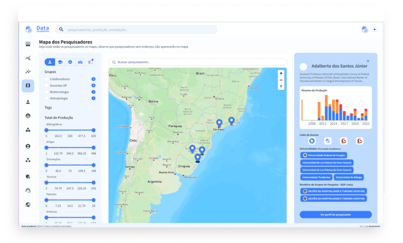
Task: Check the Colaboradores group checkbox
Action: [x=46, y=79]
